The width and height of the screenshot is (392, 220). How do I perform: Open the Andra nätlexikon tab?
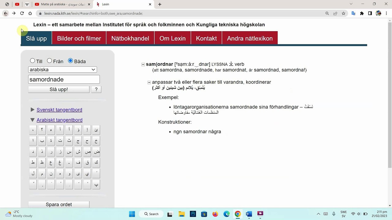[x=250, y=38]
